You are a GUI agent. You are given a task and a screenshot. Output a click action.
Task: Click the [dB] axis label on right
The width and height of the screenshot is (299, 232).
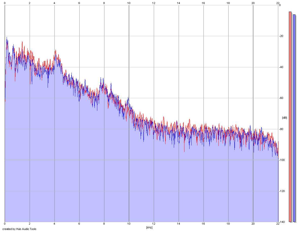click(x=284, y=118)
